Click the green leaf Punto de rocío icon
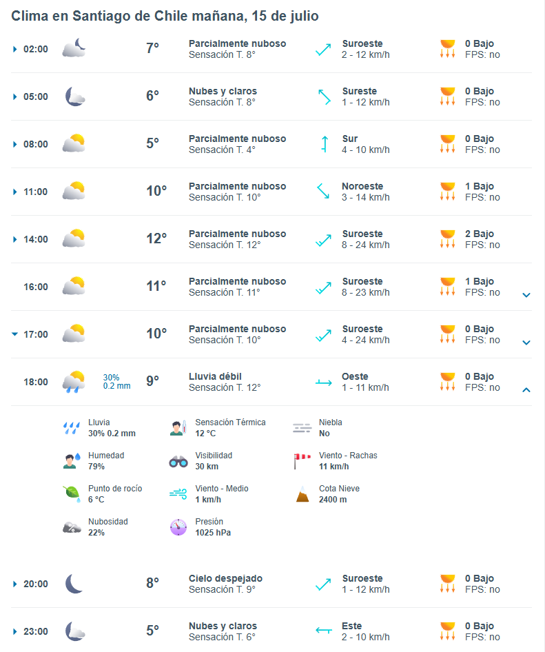Image resolution: width=545 pixels, height=652 pixels. (x=71, y=494)
